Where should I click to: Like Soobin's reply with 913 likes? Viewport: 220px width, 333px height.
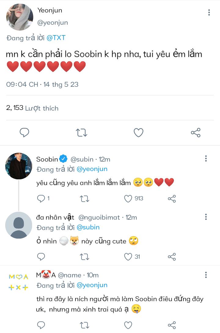128,199
